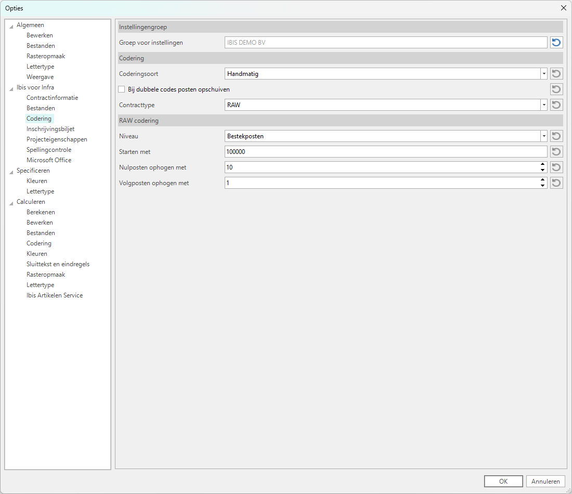Open the Coderingsoort dropdown

[x=543, y=74]
